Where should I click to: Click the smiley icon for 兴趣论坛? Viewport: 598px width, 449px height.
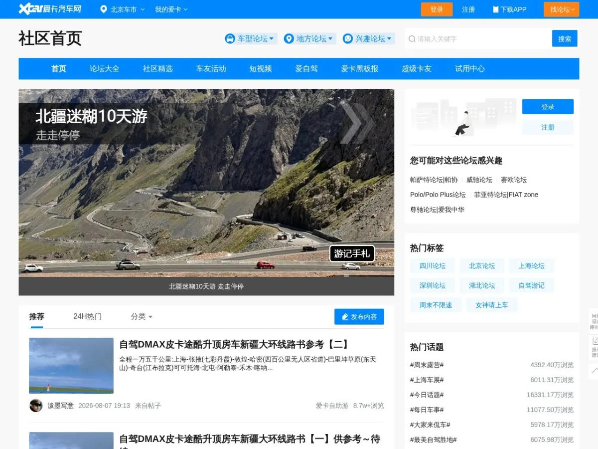[348, 38]
